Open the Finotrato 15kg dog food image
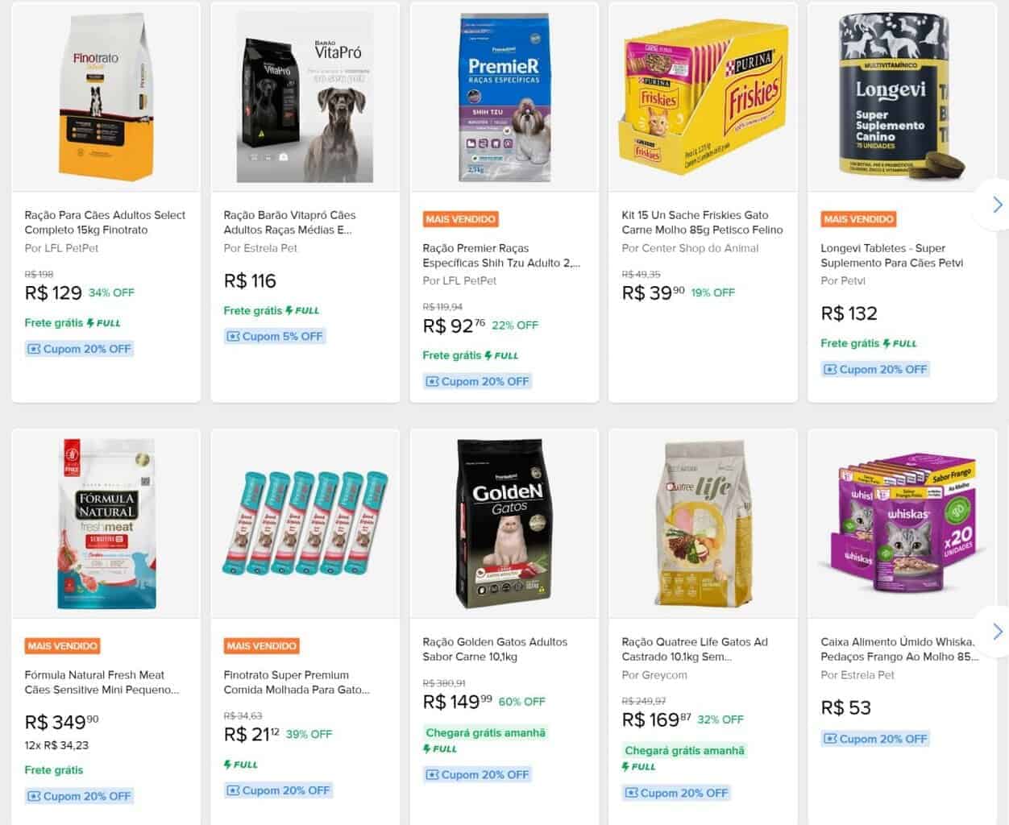 (x=106, y=97)
